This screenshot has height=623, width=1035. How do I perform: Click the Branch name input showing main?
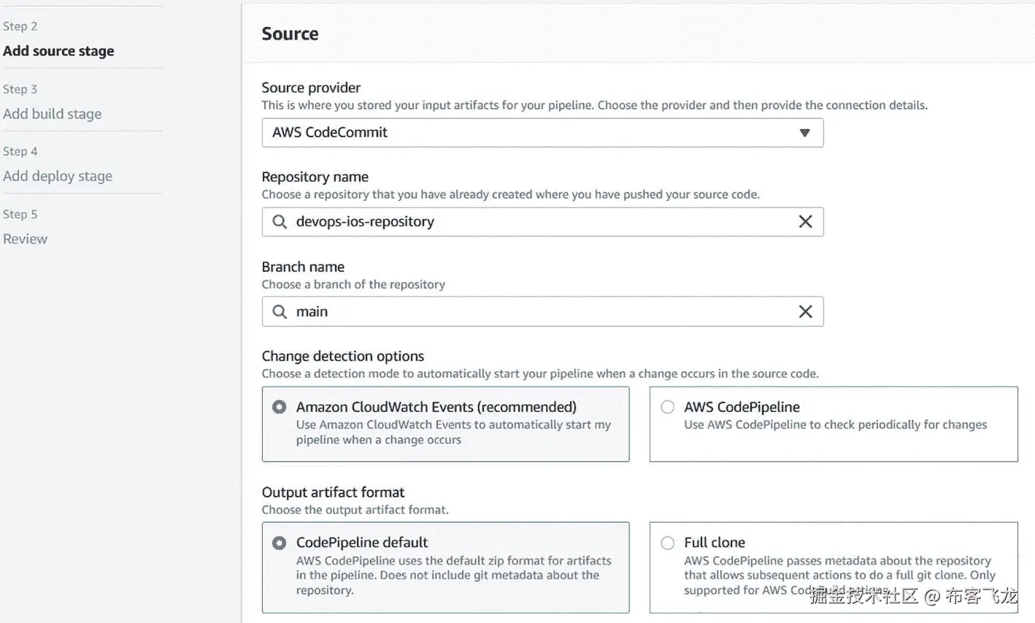pos(540,312)
